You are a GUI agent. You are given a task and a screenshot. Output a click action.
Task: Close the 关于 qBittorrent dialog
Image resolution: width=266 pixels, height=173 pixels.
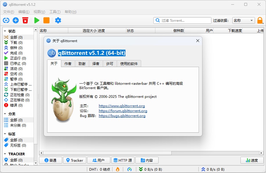pos(198,41)
